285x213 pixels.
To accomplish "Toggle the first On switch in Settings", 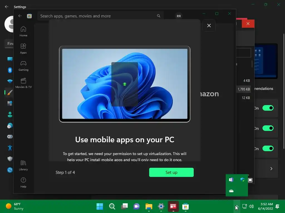I will click(268, 108).
